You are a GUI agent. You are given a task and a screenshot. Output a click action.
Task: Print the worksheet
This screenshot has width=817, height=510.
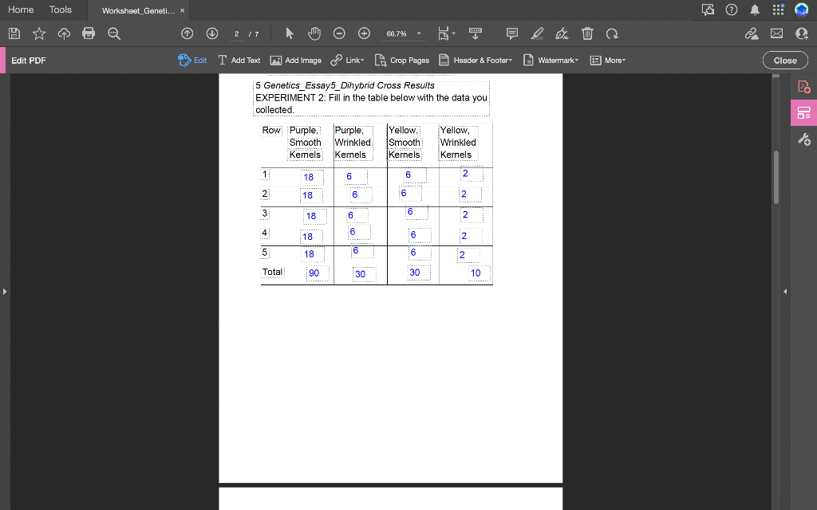coord(89,33)
